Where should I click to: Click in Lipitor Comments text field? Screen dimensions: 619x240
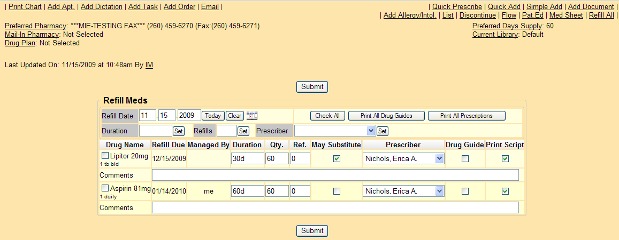(x=335, y=175)
